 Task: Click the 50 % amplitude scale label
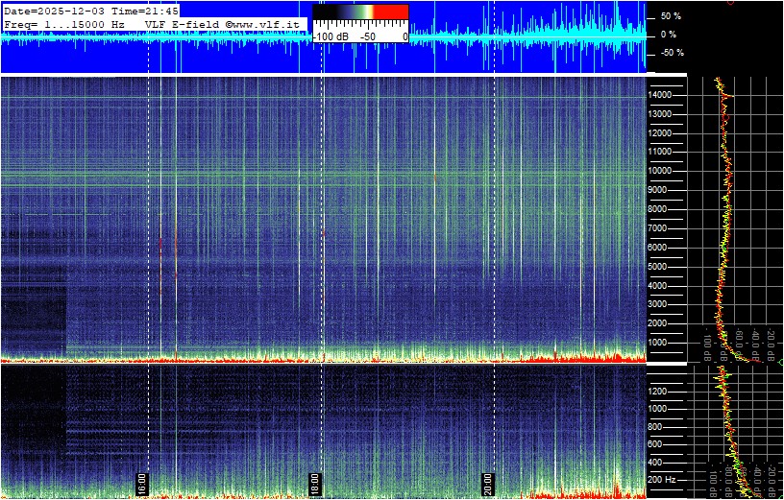point(670,16)
